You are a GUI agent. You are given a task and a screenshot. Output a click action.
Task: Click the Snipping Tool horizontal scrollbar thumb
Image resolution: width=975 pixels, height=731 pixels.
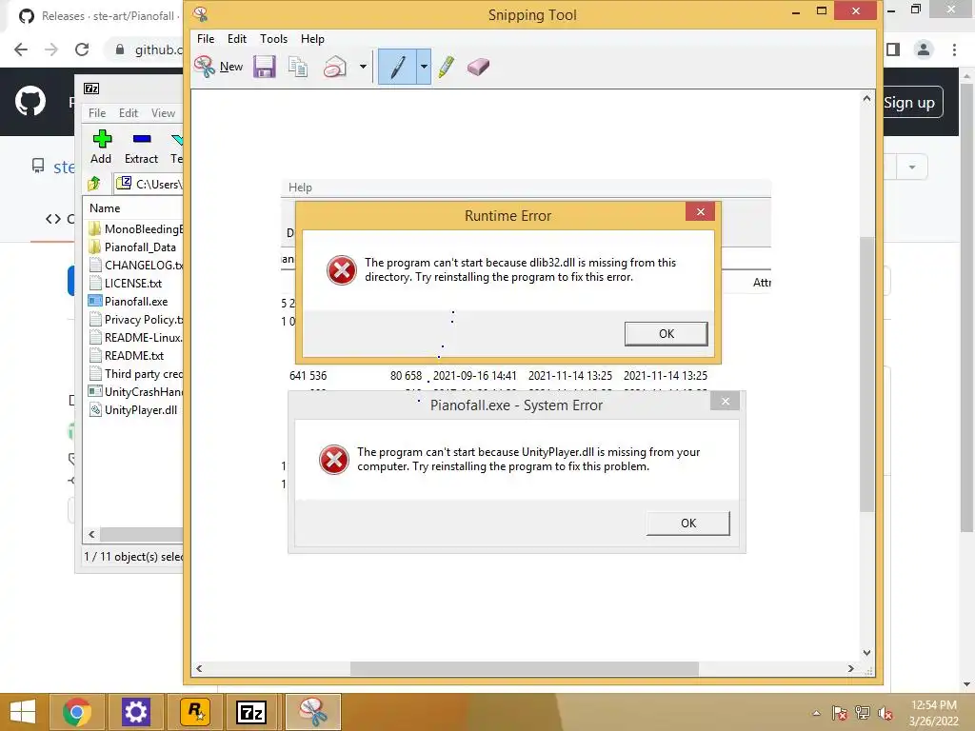[525, 669]
